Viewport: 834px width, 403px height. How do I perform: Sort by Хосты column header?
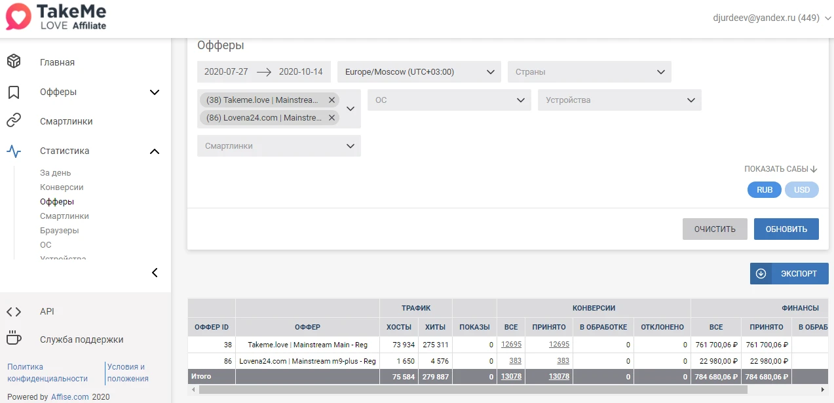[399, 327]
